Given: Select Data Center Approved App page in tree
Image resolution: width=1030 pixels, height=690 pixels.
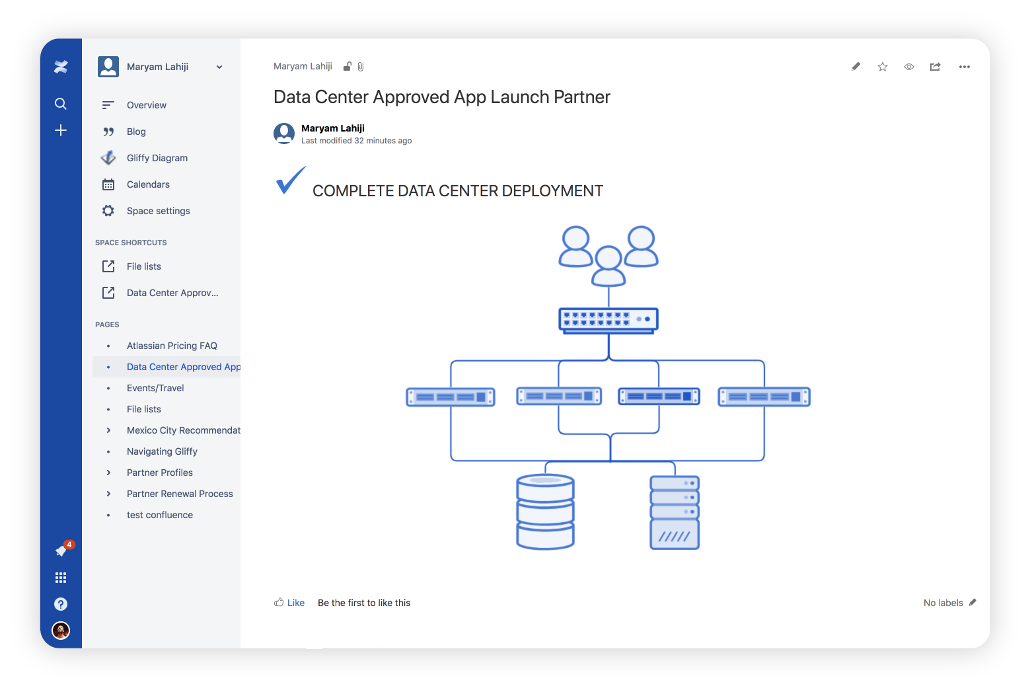Looking at the screenshot, I should pos(184,367).
